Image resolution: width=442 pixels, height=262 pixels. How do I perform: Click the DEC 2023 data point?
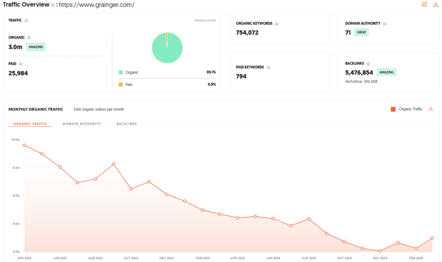pyautogui.click(x=167, y=194)
